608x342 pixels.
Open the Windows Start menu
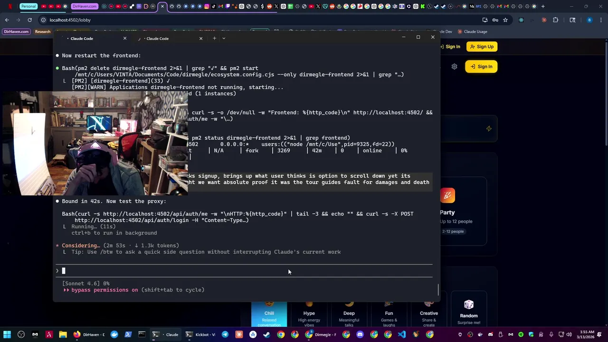(x=7, y=334)
